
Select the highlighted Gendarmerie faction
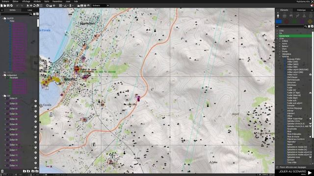(x=295, y=36)
